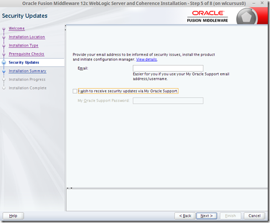Click the Security Updates current-step bullet
The image size is (270, 223).
(x=4, y=63)
